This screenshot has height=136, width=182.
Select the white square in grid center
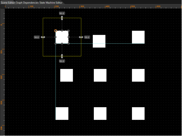coord(100,75)
